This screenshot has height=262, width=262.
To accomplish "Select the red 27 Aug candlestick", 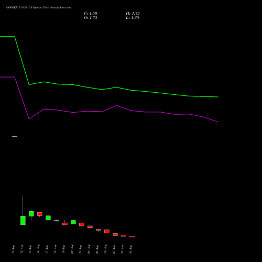I will pos(115,234).
